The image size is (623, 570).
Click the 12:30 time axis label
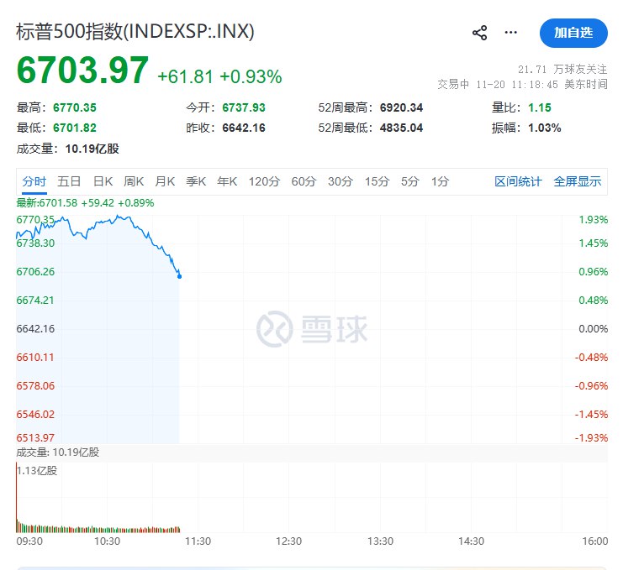[289, 541]
